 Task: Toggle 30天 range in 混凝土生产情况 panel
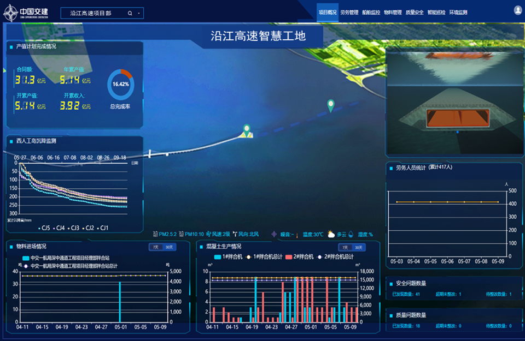(359, 247)
